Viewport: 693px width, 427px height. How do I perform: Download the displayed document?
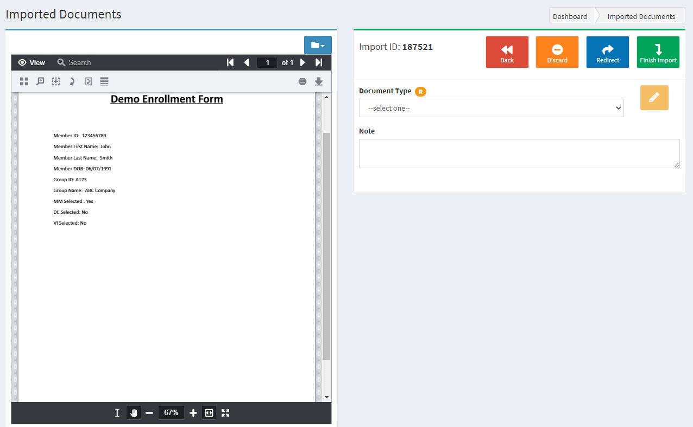point(319,81)
